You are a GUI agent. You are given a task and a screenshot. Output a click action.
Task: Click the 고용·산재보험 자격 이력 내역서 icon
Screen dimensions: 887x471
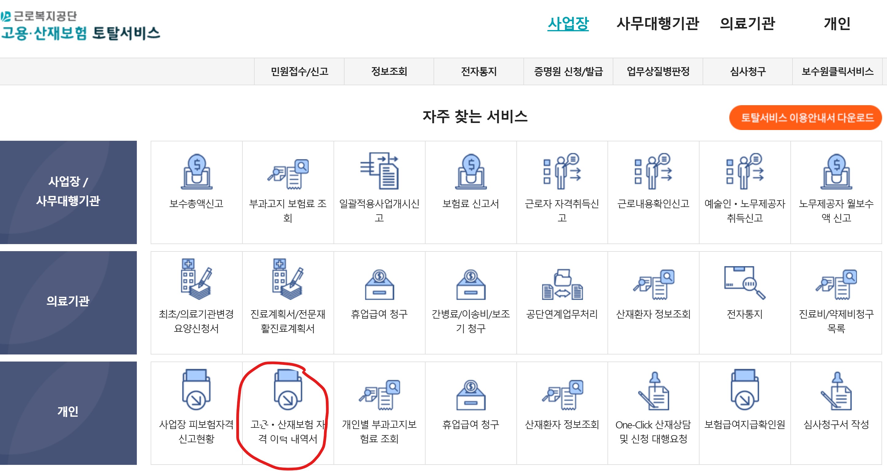[x=288, y=389]
